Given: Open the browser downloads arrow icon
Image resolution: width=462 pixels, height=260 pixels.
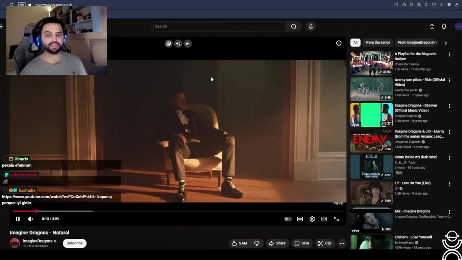Looking at the screenshot, I should (441, 5).
